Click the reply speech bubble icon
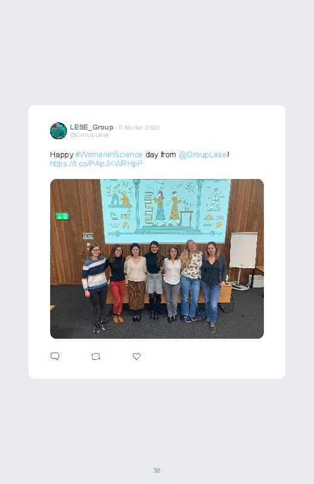This screenshot has height=484, width=314. tap(55, 356)
